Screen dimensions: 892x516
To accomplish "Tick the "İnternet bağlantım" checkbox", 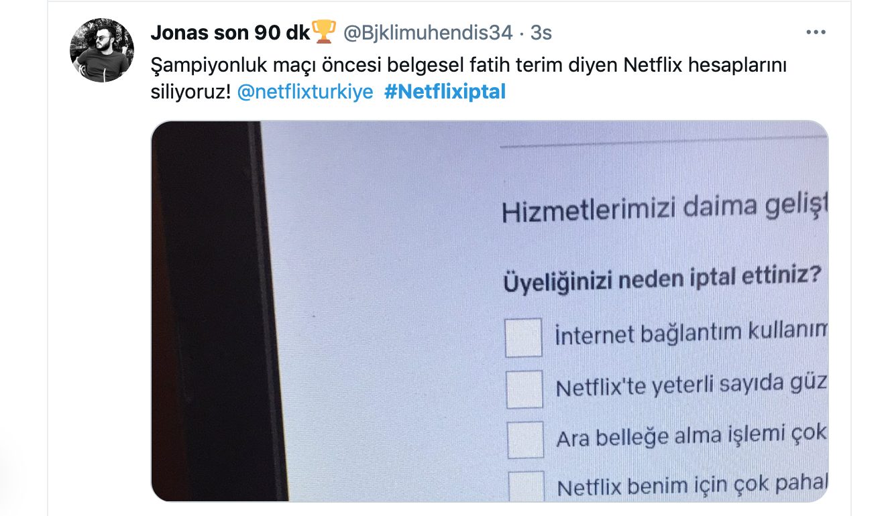I will (523, 338).
